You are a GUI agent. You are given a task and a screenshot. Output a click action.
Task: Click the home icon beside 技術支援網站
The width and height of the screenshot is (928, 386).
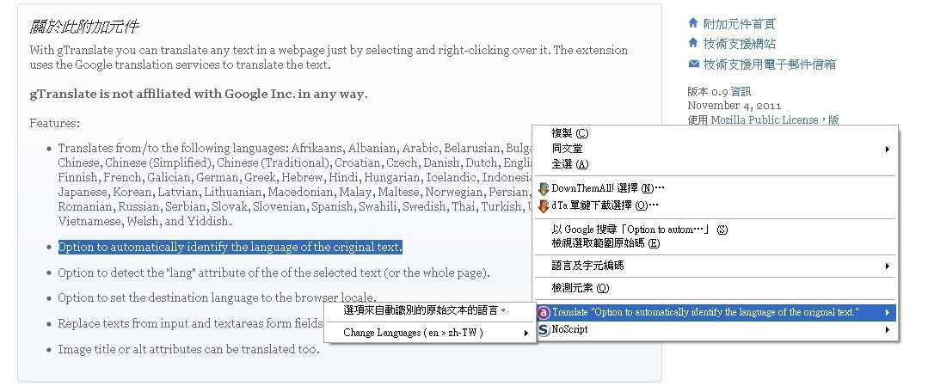(x=693, y=43)
